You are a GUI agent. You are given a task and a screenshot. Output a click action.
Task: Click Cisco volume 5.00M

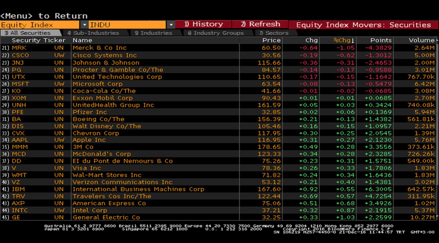click(x=424, y=55)
